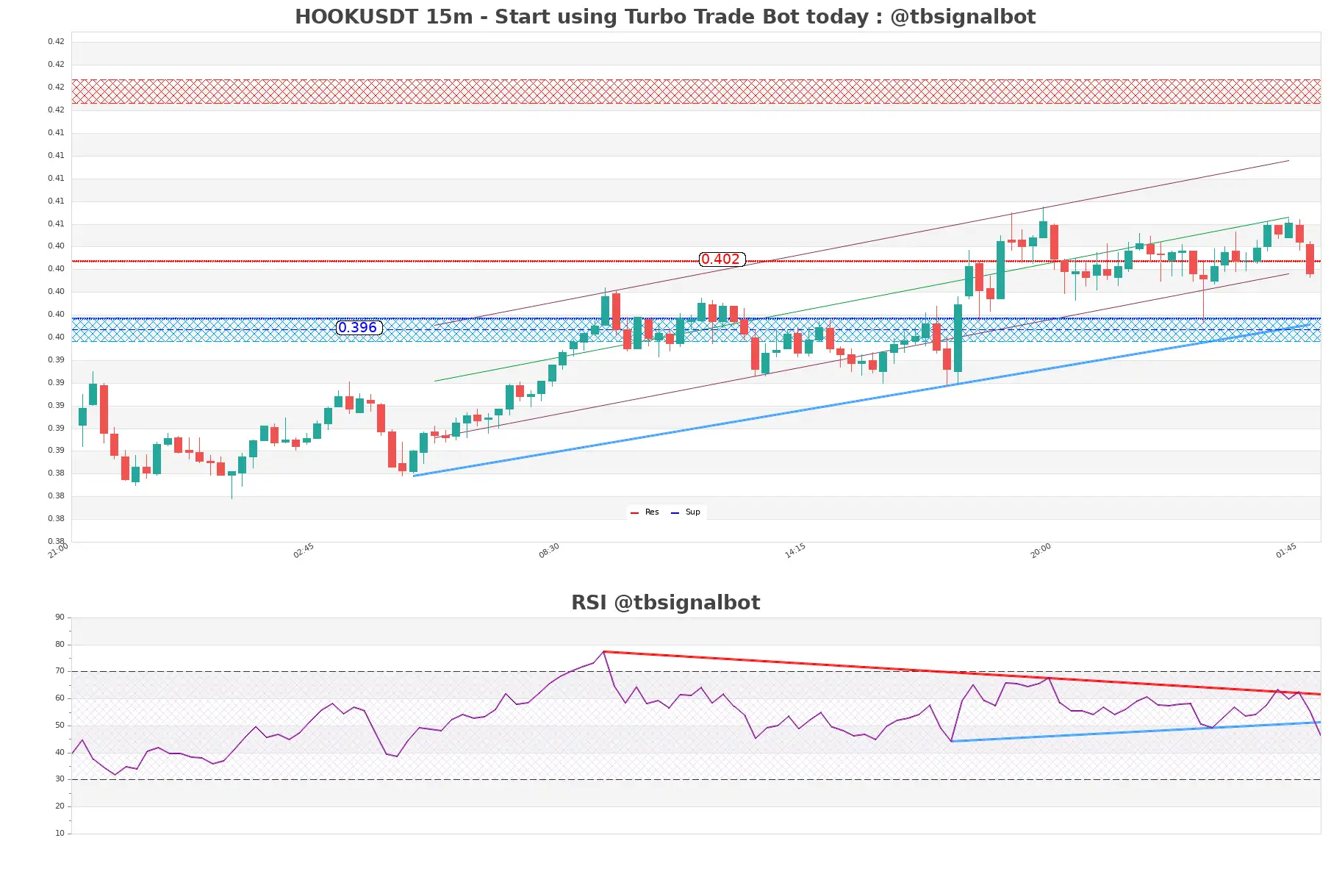Click the red RSI descending trendline

(962, 673)
